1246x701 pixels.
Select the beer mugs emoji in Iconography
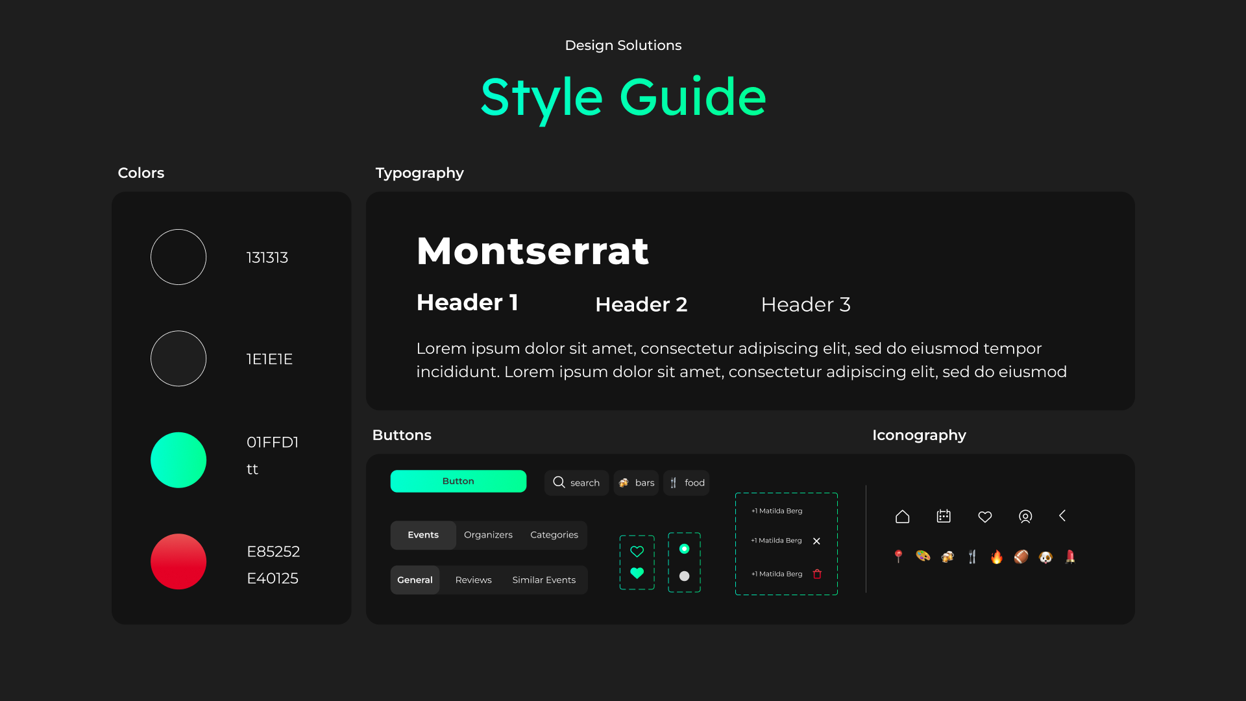(947, 556)
